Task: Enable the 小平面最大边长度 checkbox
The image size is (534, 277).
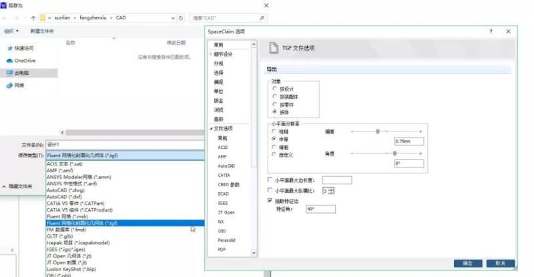Action: 269,180
